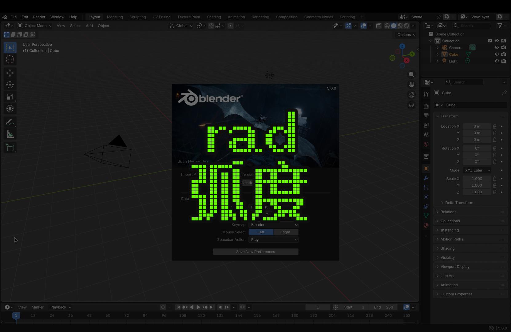Screen dimensions: 511x332
Task: Open the Object Data properties tab
Action: click(426, 216)
